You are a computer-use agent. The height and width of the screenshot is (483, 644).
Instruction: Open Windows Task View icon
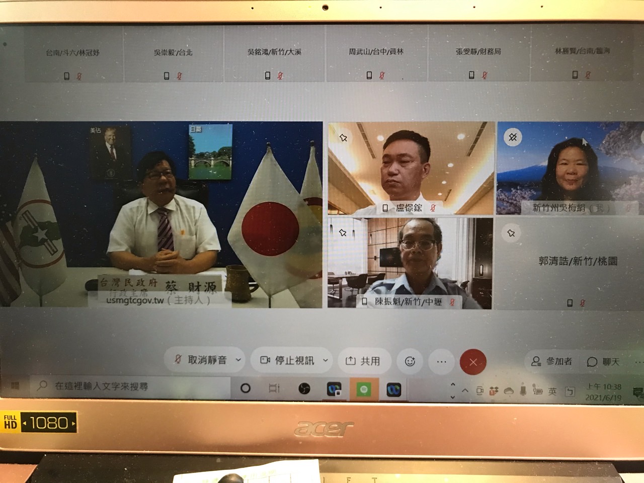274,388
